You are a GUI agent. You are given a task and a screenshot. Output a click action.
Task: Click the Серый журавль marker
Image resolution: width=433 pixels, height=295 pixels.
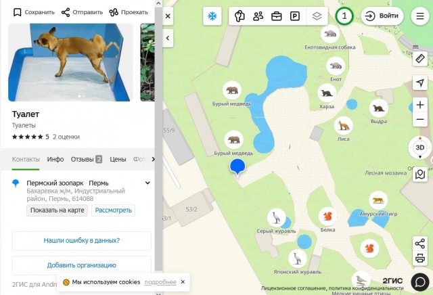[x=276, y=217]
